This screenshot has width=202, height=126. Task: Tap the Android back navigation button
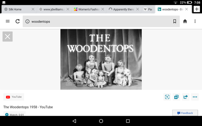[x=74, y=121]
